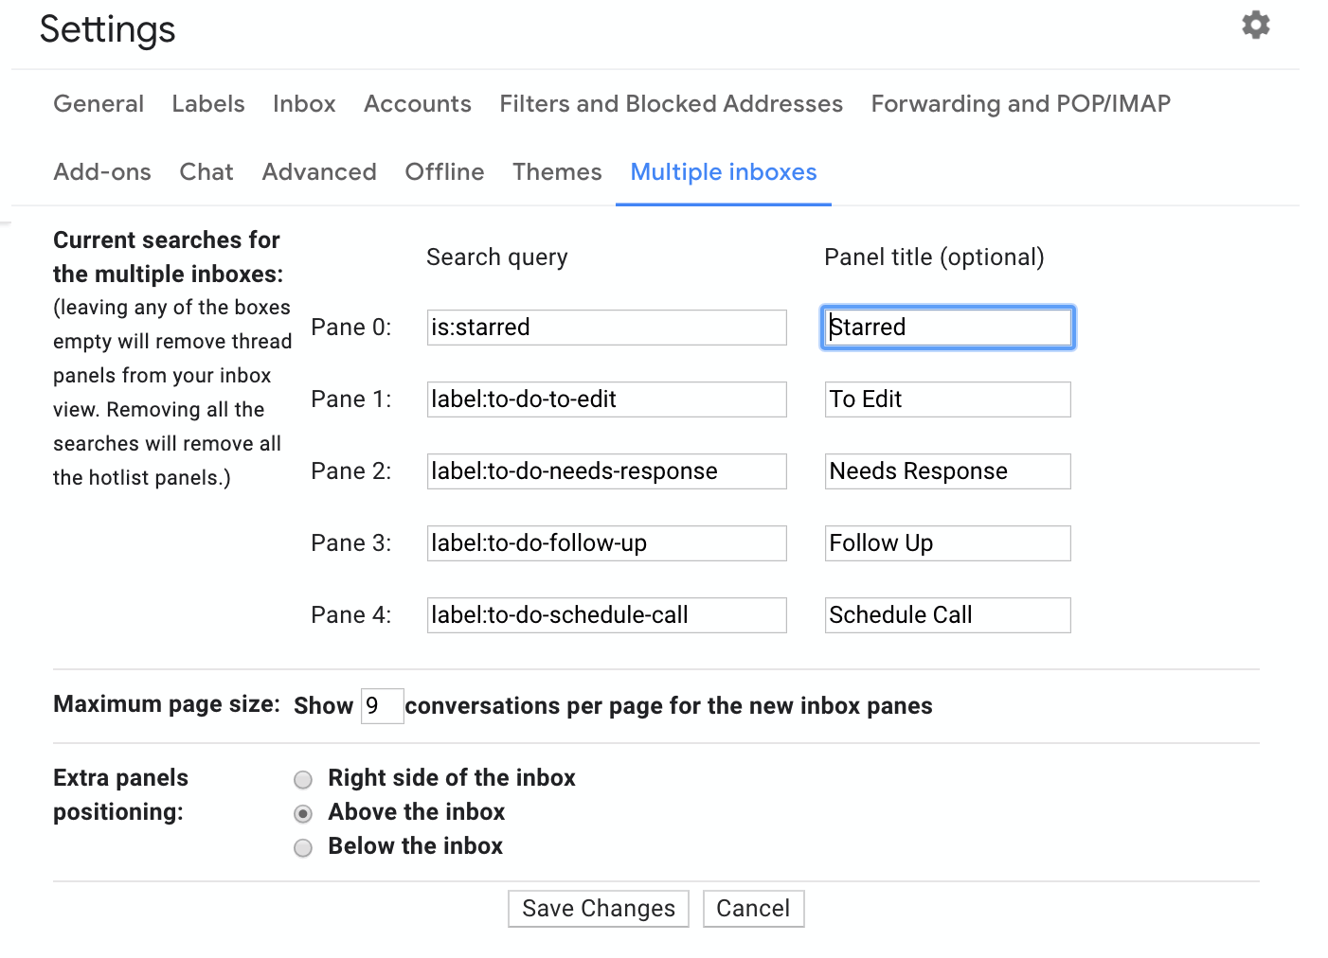Switch to the Add-ons tab
The height and width of the screenshot is (958, 1328).
[x=102, y=172]
